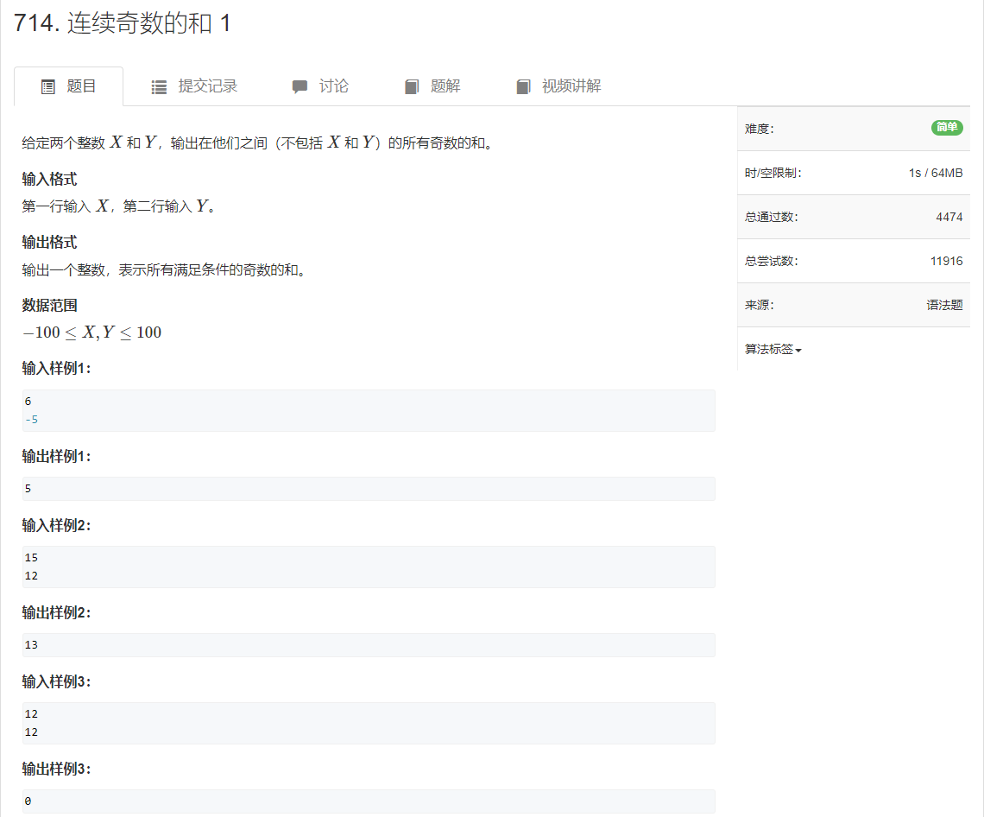Screen dimensions: 984x817
Task: Click the constraint −100 ≤ X,Y ≤ 100
Action: pos(92,332)
